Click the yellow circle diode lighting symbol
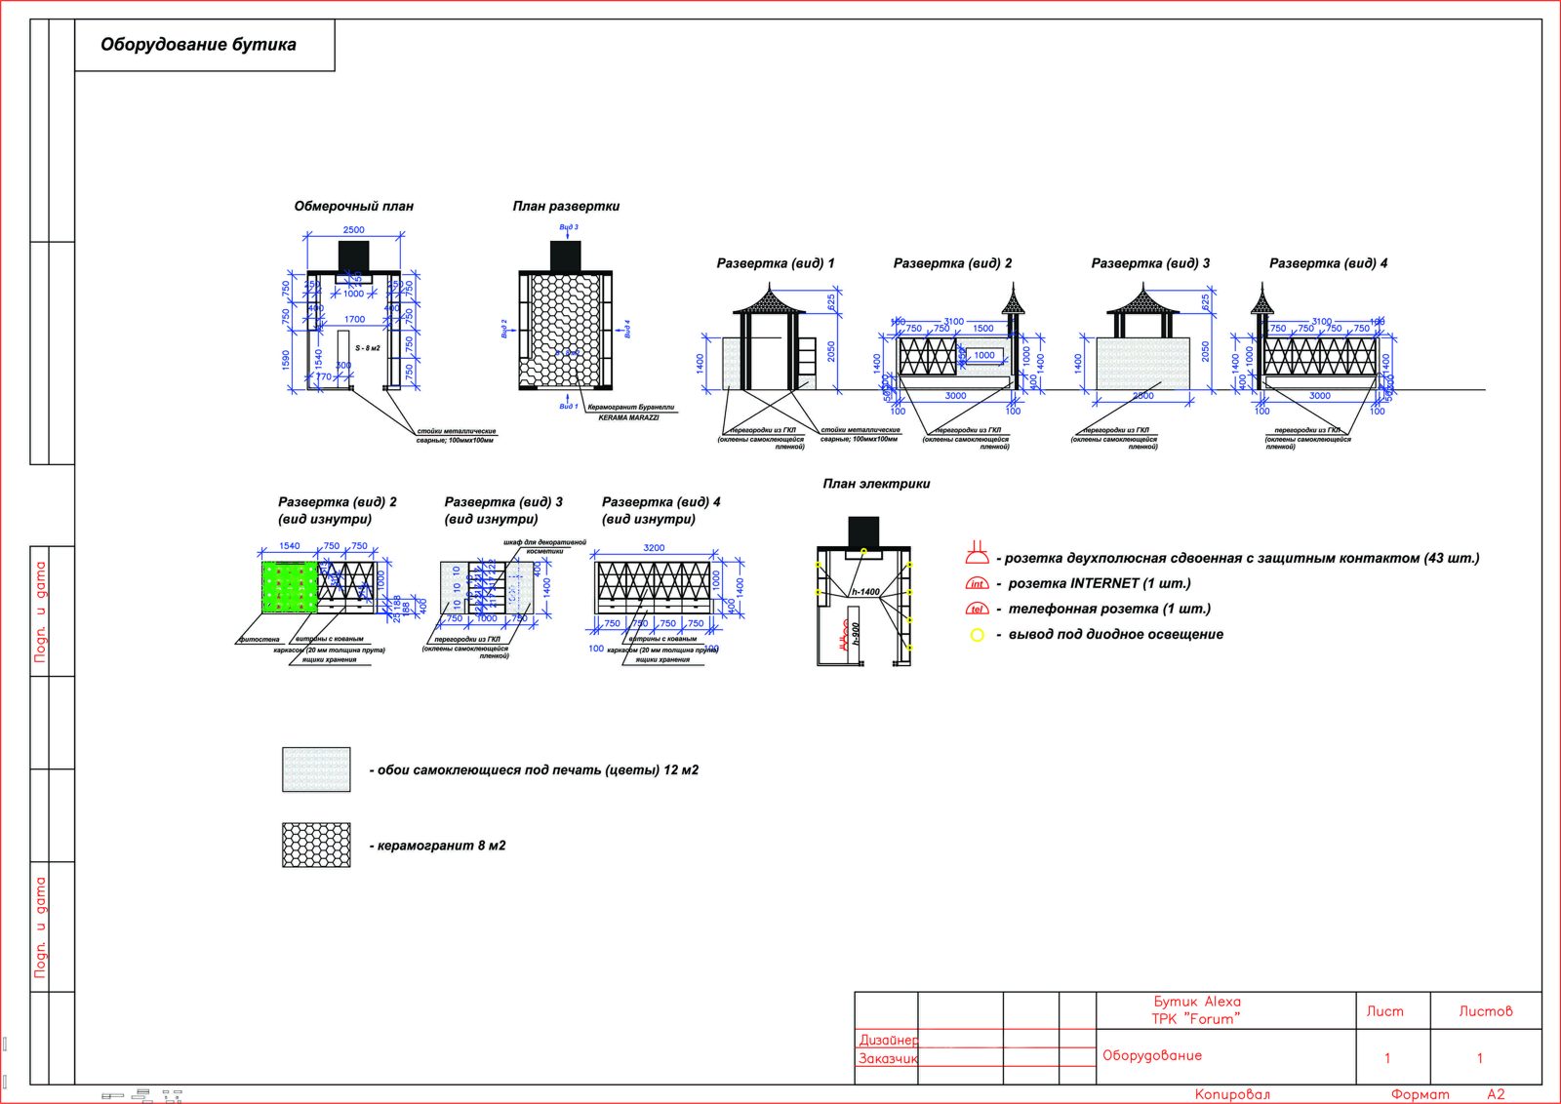1561x1104 pixels. pos(977,635)
